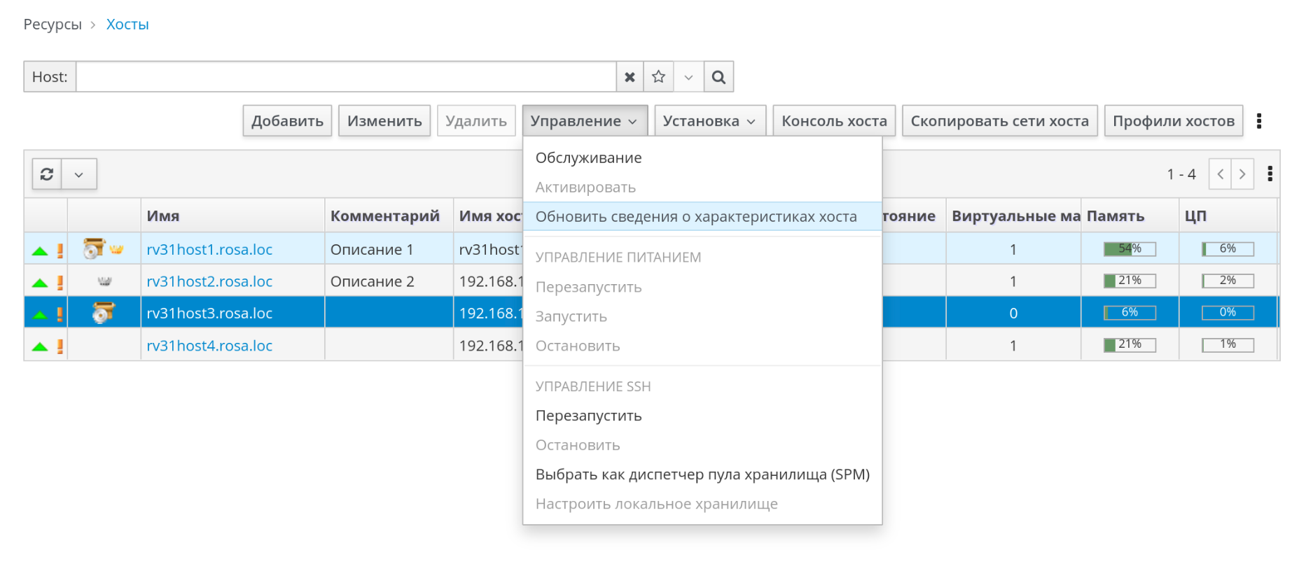Click the refresh icon above the table

(47, 174)
